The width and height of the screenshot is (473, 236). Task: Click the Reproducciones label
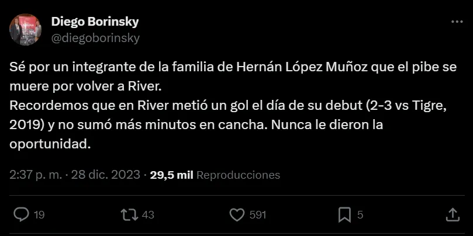tap(238, 175)
